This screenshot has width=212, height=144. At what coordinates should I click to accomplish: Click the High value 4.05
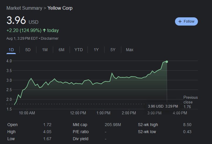[x=47, y=132]
